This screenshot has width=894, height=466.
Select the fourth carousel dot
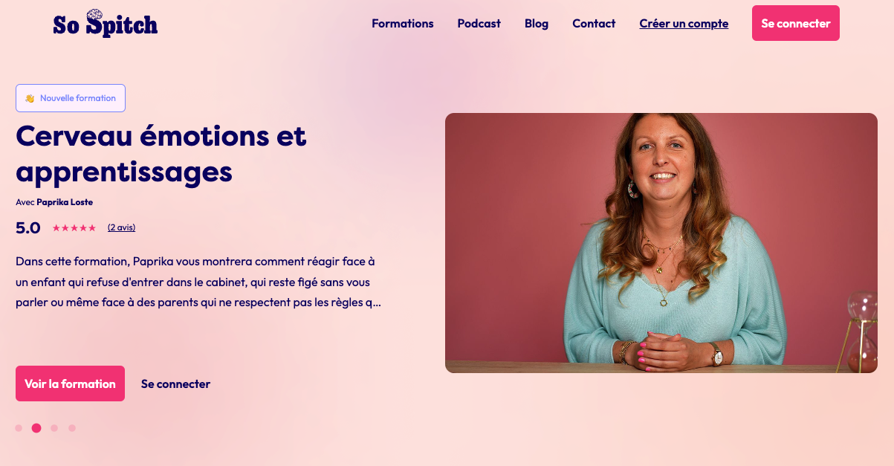pyautogui.click(x=72, y=428)
